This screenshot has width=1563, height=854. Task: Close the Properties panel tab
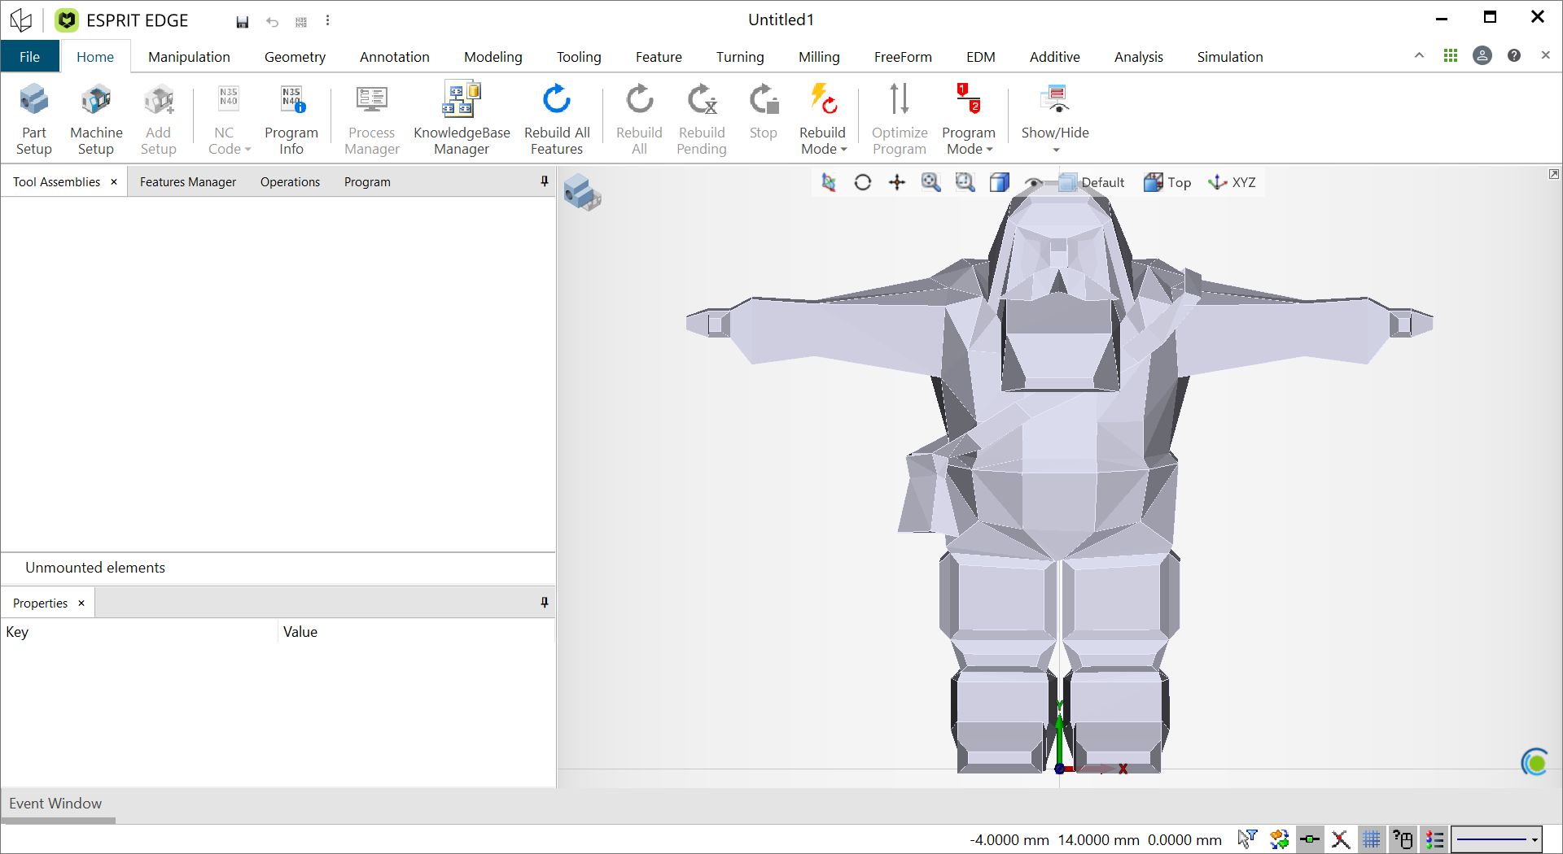[x=81, y=603]
